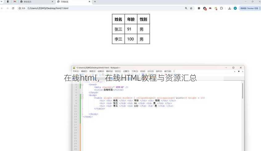Open Notepad++ 宏 menu
The image size is (261, 151).
click(x=143, y=71)
